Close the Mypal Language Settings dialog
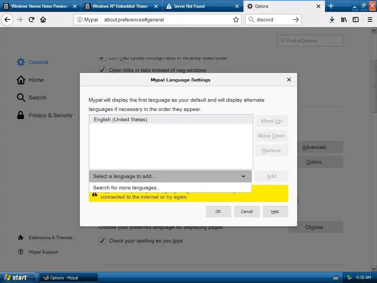377x283 pixels. [289, 80]
